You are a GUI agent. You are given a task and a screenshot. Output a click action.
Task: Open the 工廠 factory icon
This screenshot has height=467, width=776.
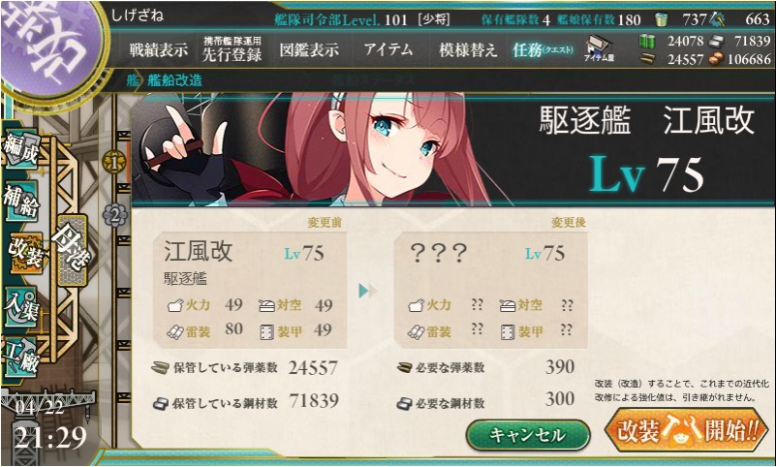[x=19, y=358]
